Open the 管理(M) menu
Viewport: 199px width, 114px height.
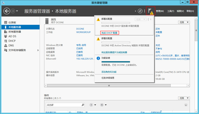pyautogui.click(x=160, y=11)
